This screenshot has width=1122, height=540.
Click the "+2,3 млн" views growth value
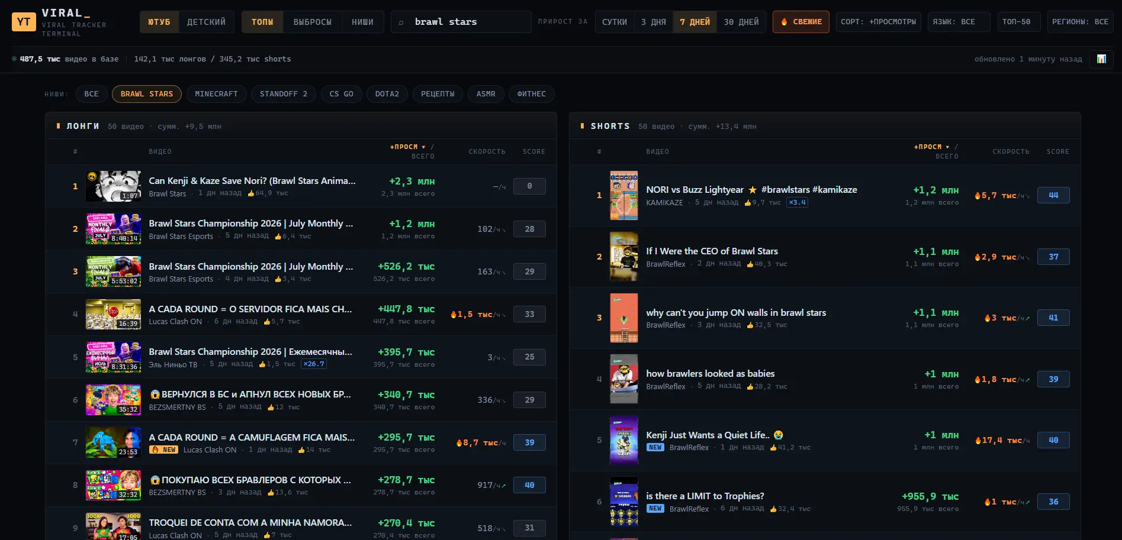(x=411, y=182)
